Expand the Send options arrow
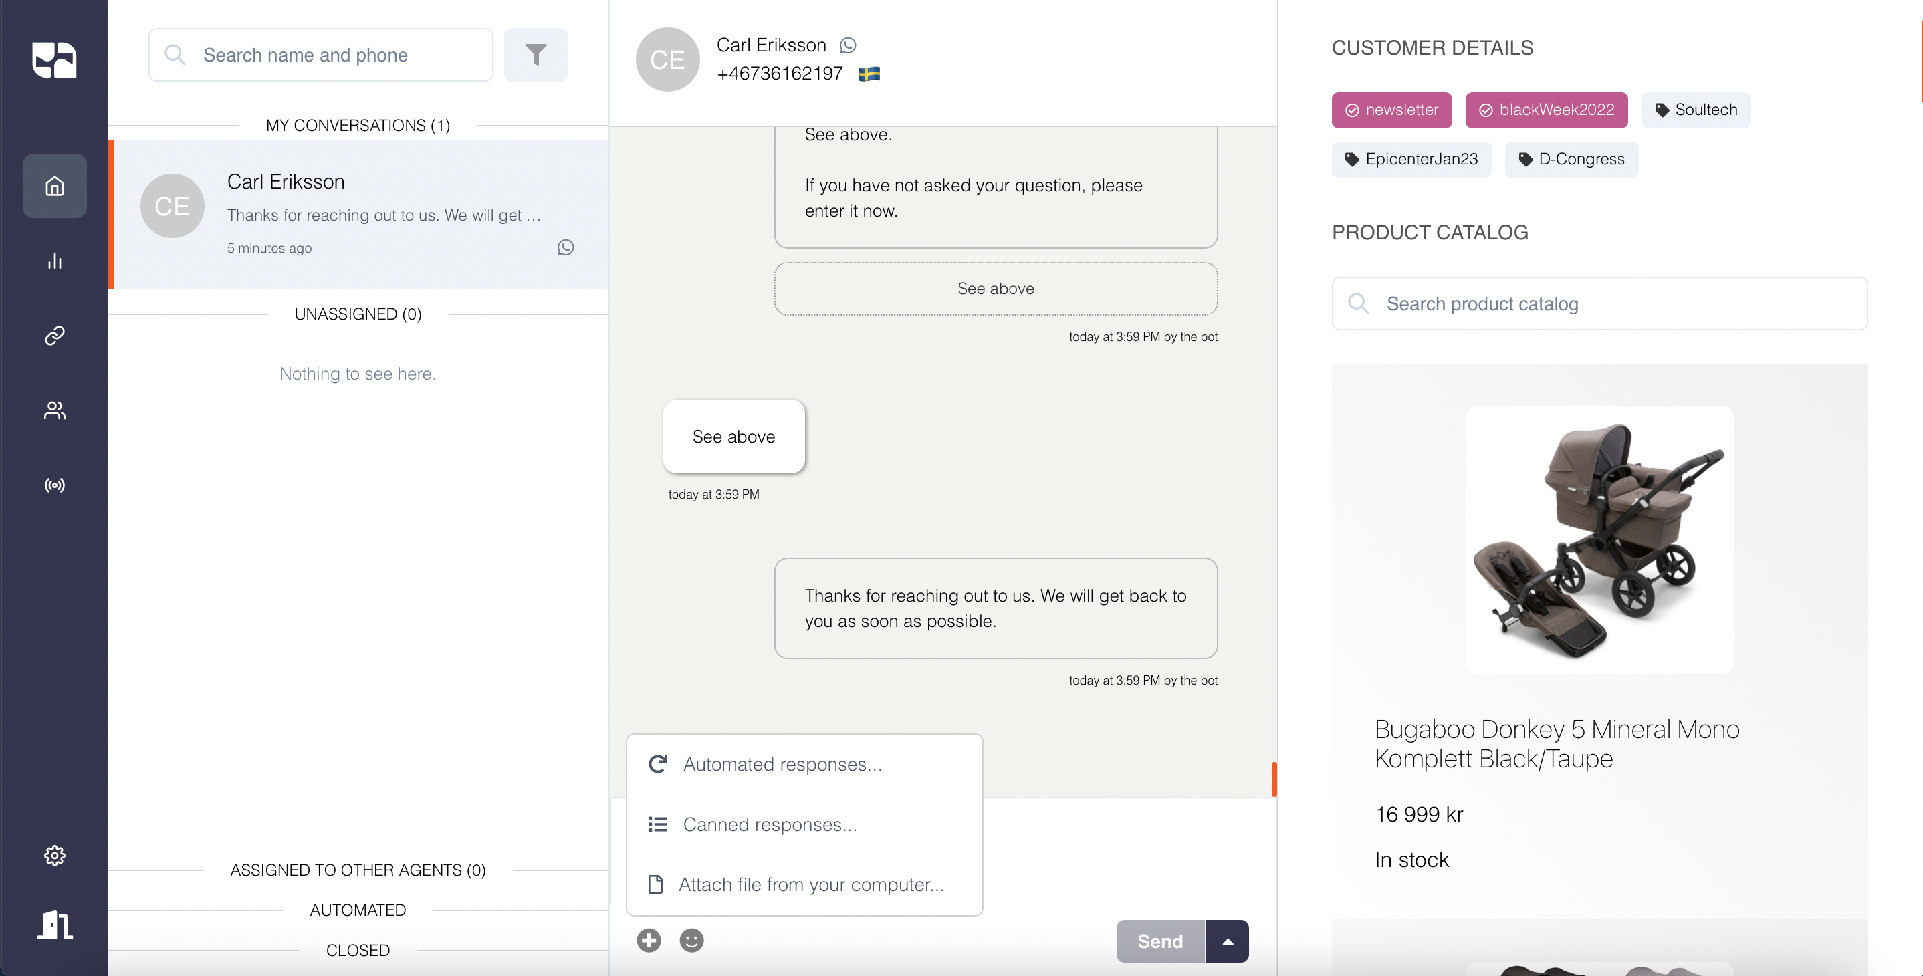This screenshot has height=976, width=1923. tap(1227, 941)
